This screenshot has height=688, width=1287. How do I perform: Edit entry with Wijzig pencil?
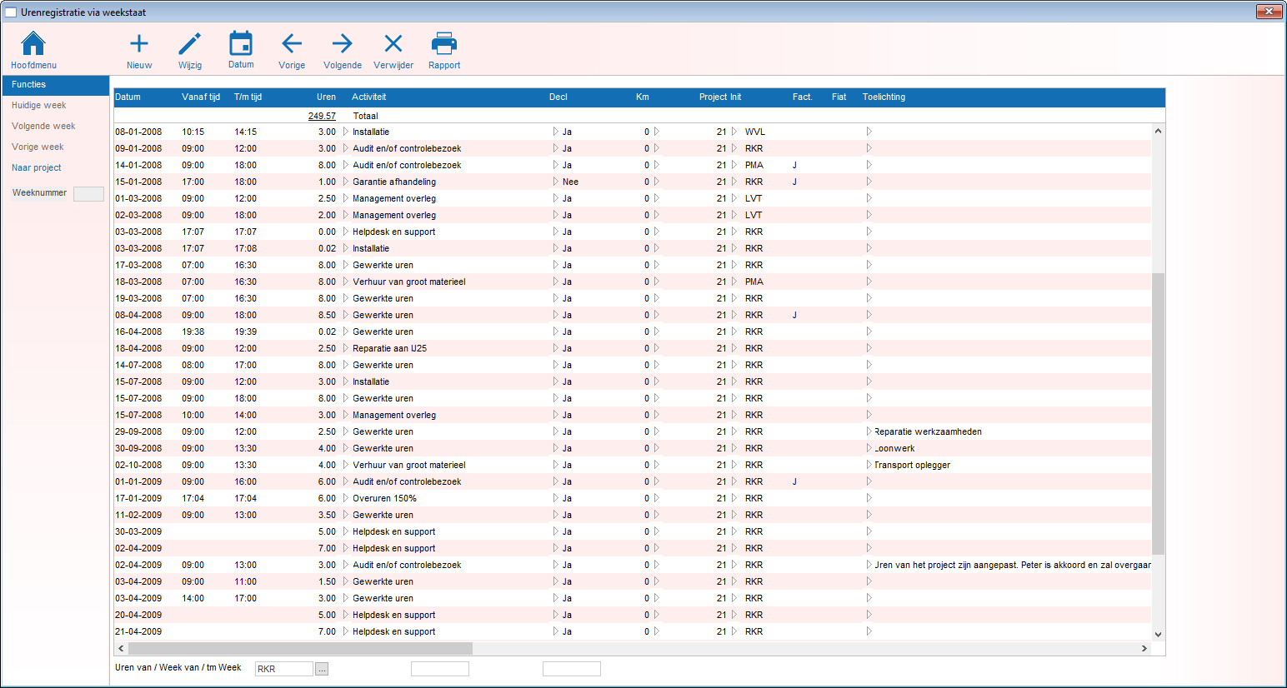pyautogui.click(x=190, y=43)
